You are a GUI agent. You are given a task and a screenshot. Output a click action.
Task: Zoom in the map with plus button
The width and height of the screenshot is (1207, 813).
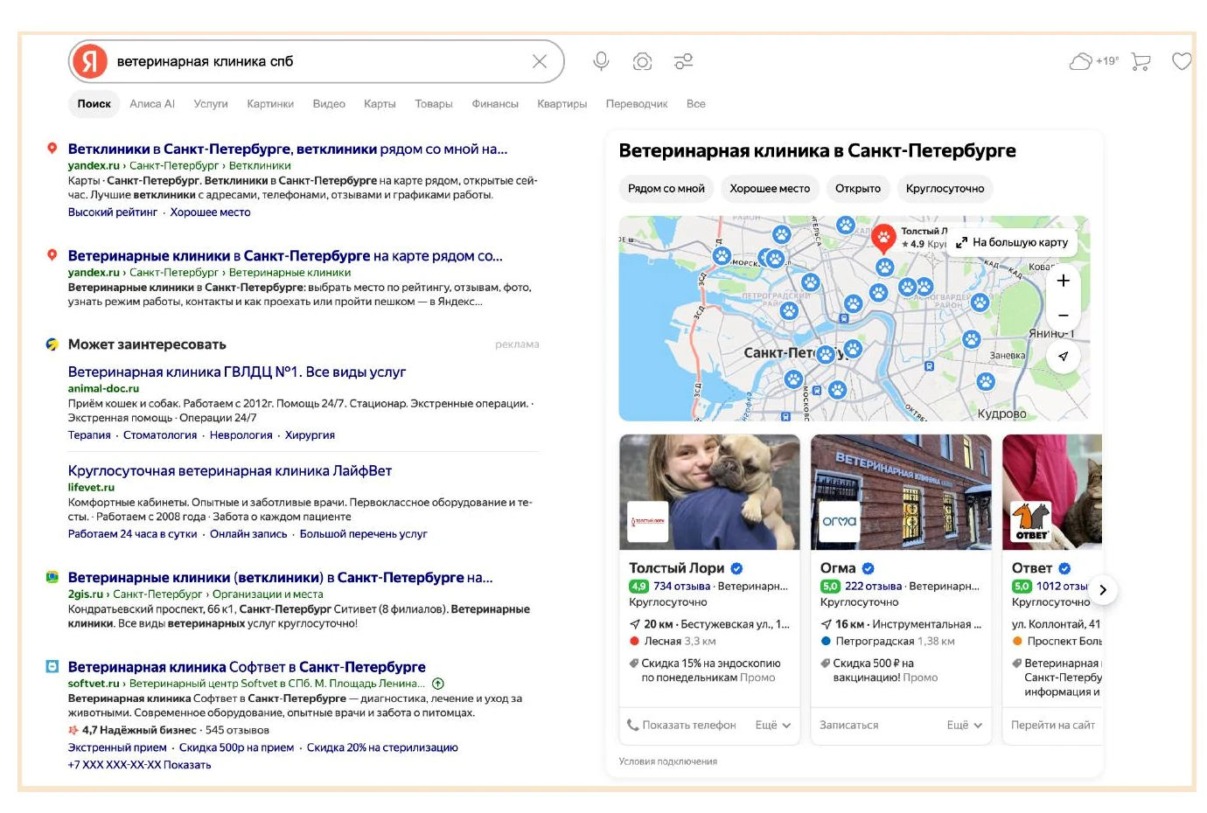click(x=1064, y=281)
